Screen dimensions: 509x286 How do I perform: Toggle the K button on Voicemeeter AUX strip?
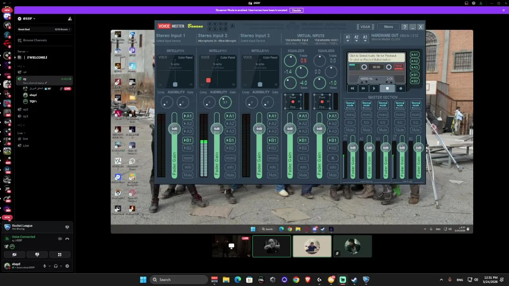pyautogui.click(x=333, y=158)
